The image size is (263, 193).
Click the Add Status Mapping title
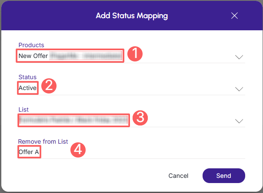point(132,16)
